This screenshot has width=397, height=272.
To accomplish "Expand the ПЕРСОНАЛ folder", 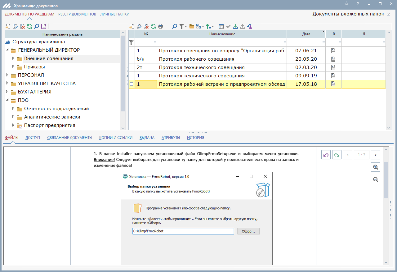I will (x=7, y=75).
